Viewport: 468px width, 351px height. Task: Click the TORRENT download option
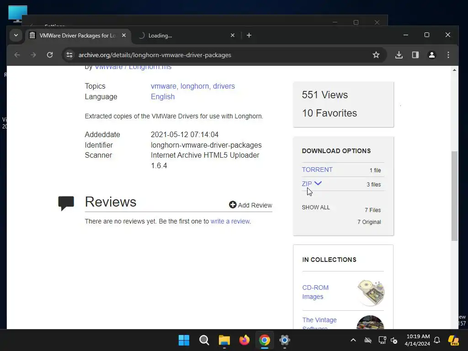pyautogui.click(x=317, y=170)
